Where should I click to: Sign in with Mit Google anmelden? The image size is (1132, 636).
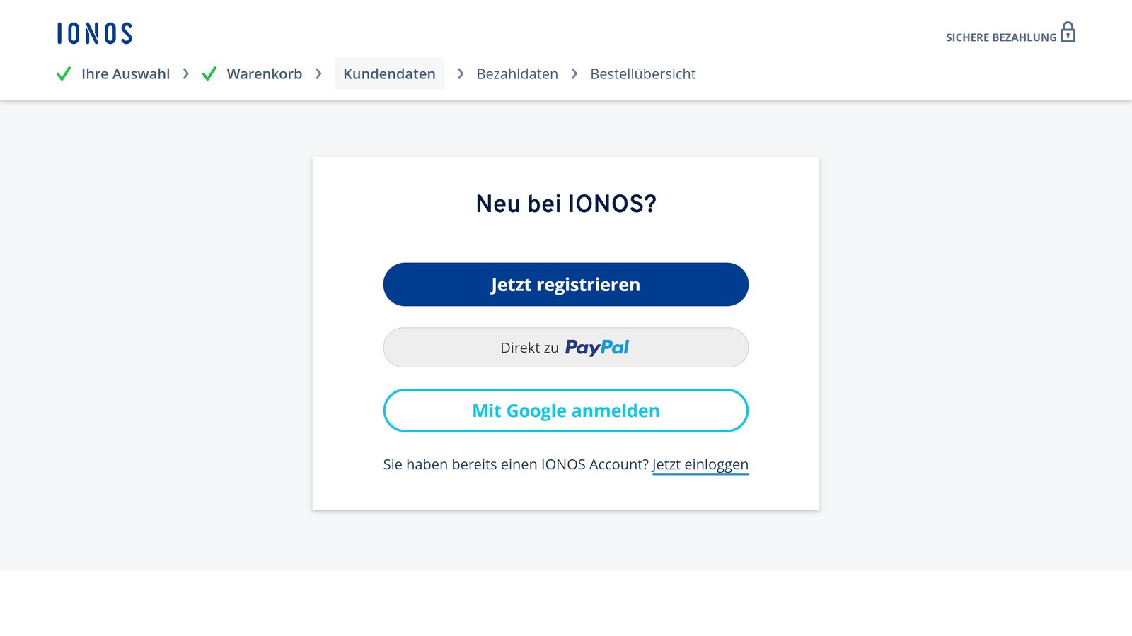point(565,410)
